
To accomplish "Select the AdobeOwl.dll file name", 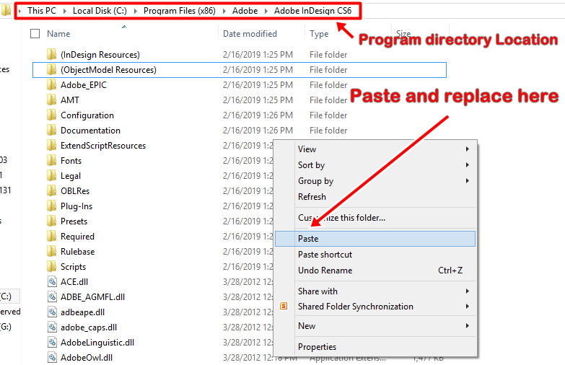I will [87, 357].
